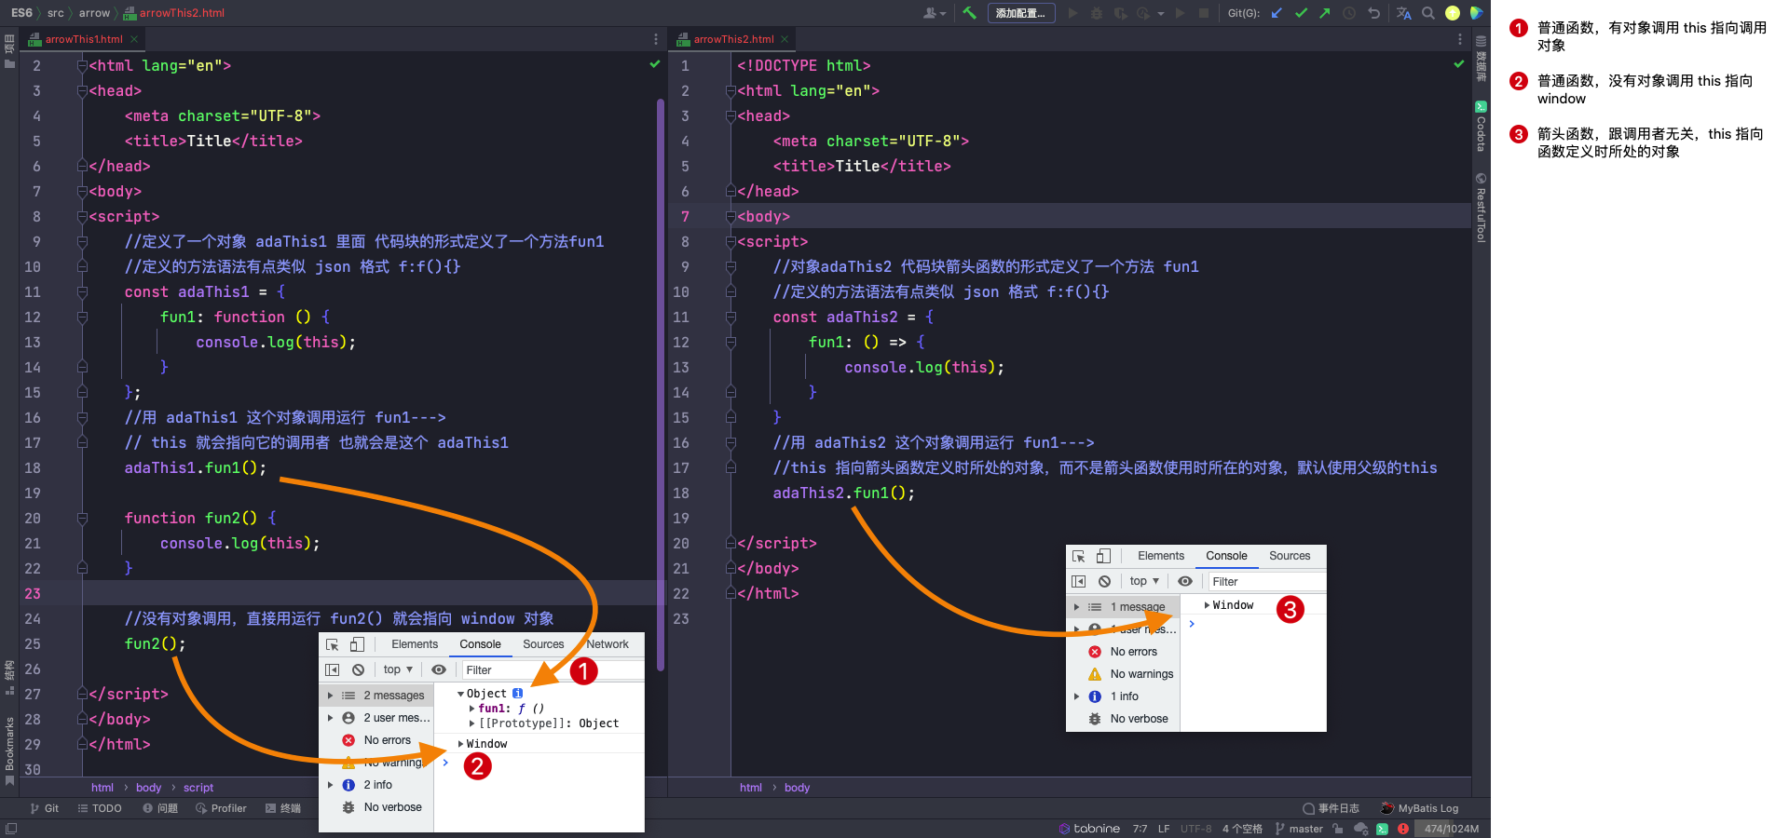Toggle fold on line 11 adaThis1 object

click(82, 292)
